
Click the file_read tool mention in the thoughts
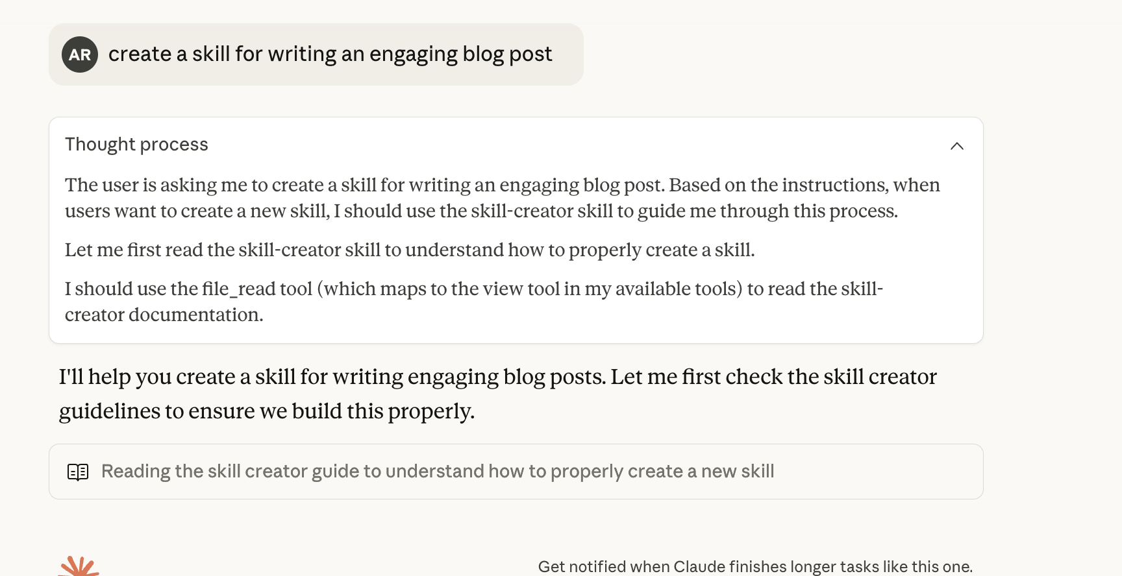241,288
